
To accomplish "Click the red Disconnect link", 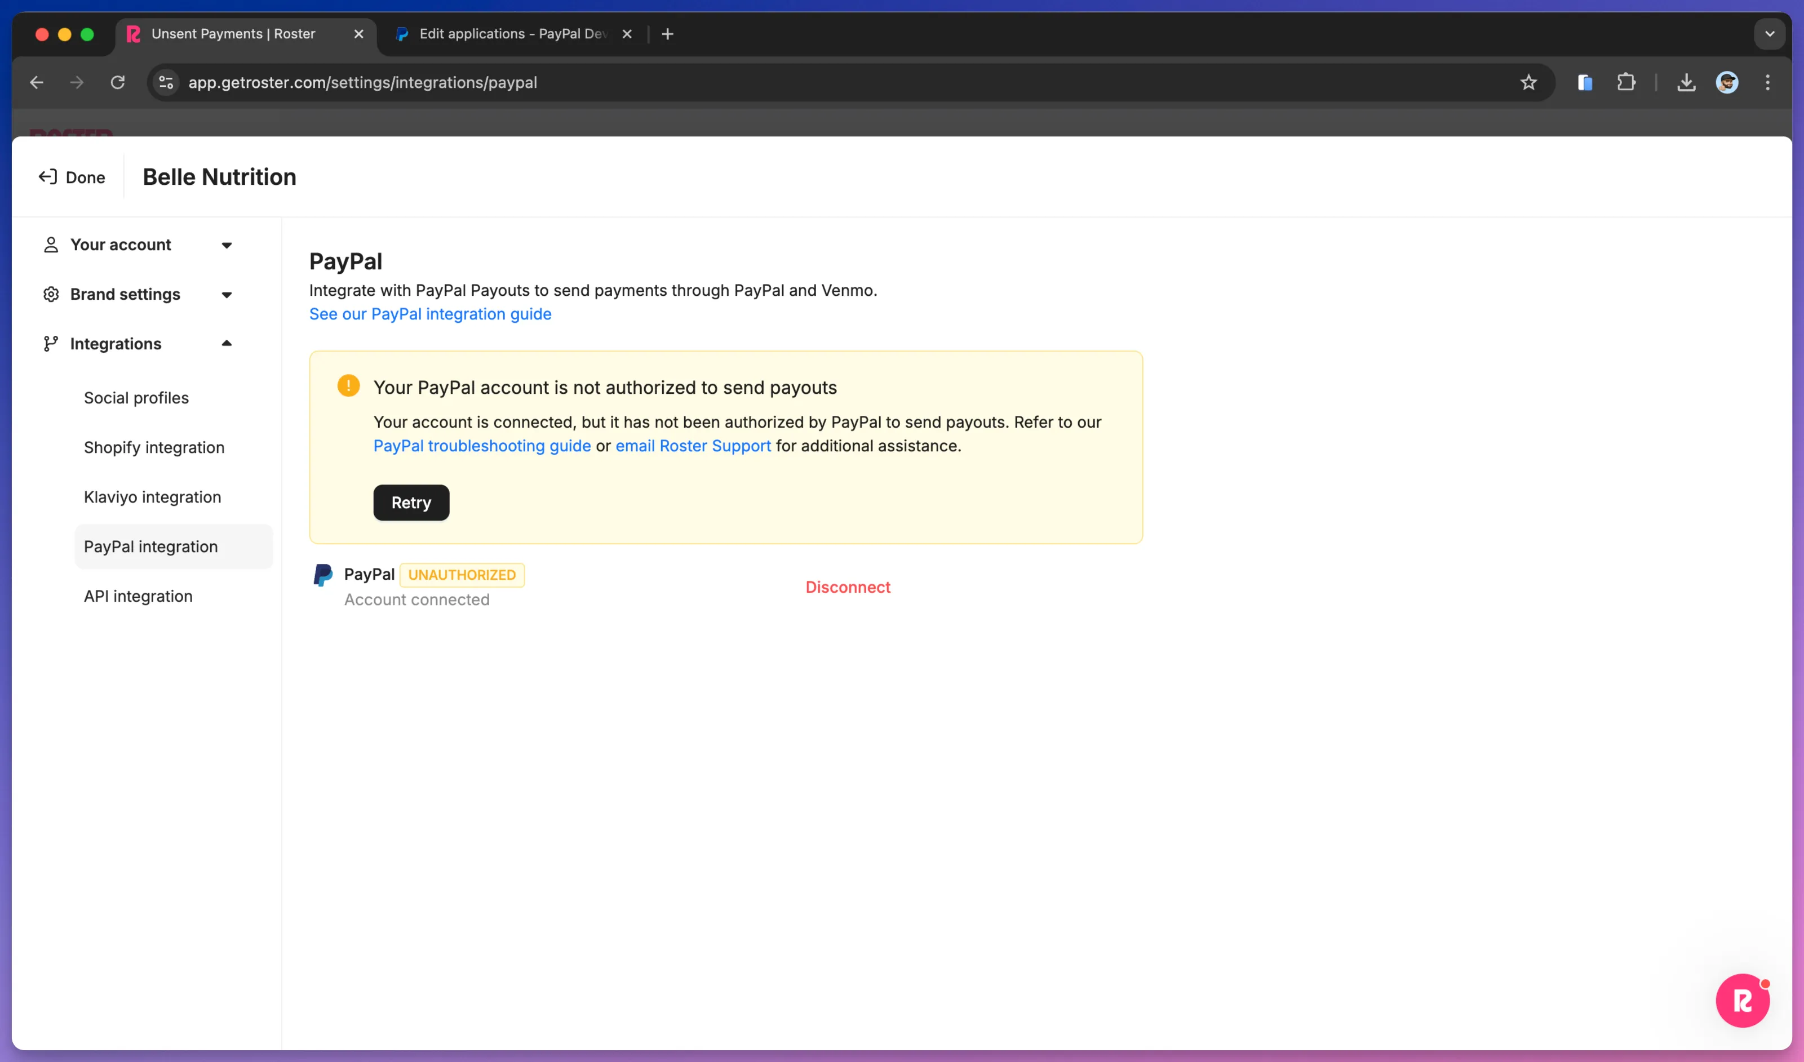I will 848,587.
